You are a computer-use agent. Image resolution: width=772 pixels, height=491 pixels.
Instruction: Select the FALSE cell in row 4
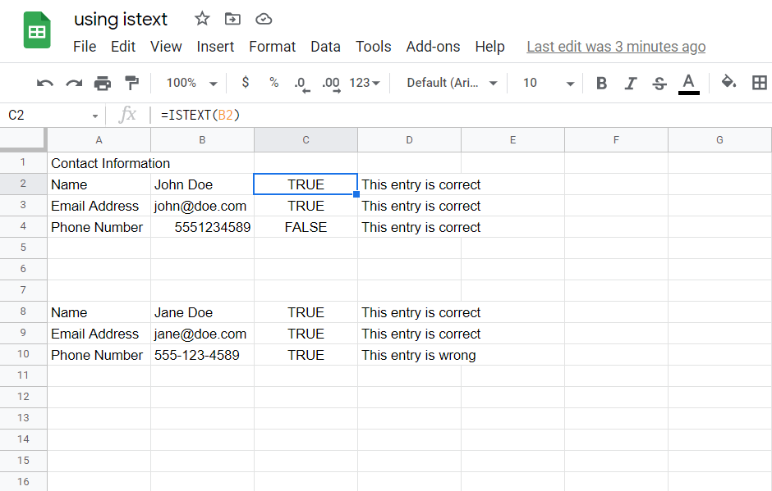[306, 227]
